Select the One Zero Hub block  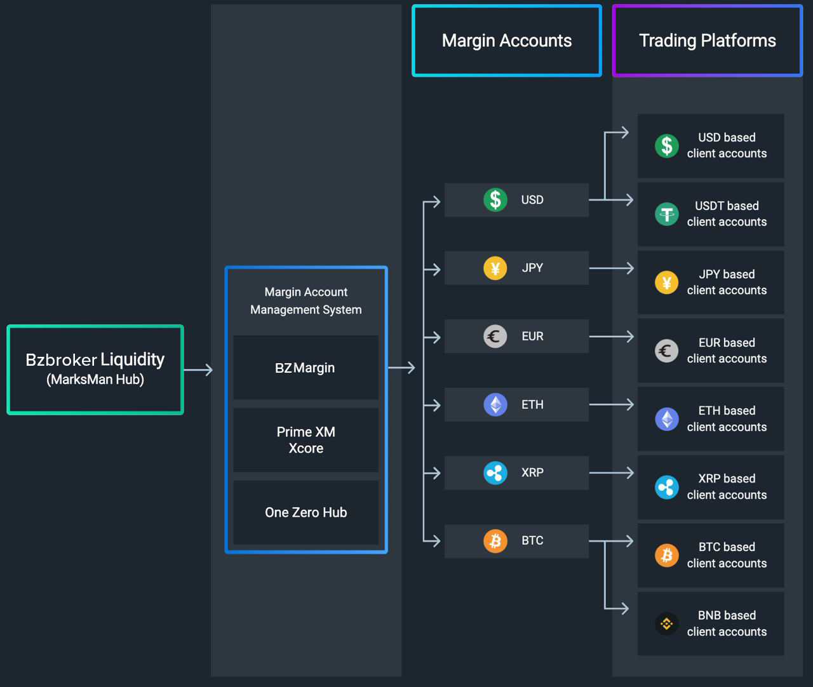pyautogui.click(x=306, y=512)
